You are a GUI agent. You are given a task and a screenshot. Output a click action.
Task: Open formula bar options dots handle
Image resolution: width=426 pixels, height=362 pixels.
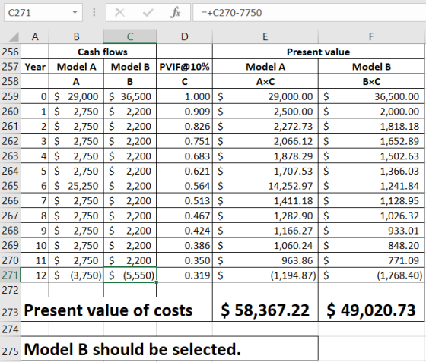[94, 12]
